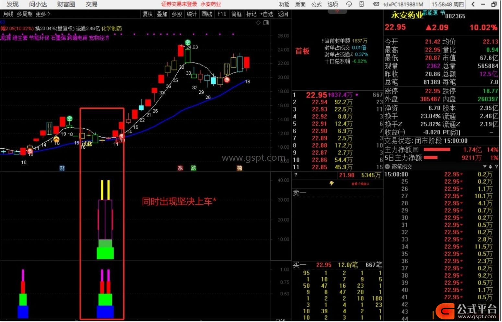Click the green 空 marker near 14.00 level

(x=69, y=119)
